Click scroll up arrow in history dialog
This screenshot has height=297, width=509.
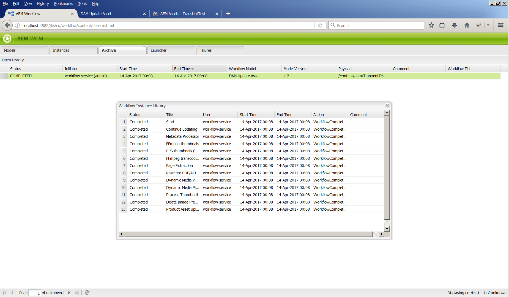(x=387, y=113)
